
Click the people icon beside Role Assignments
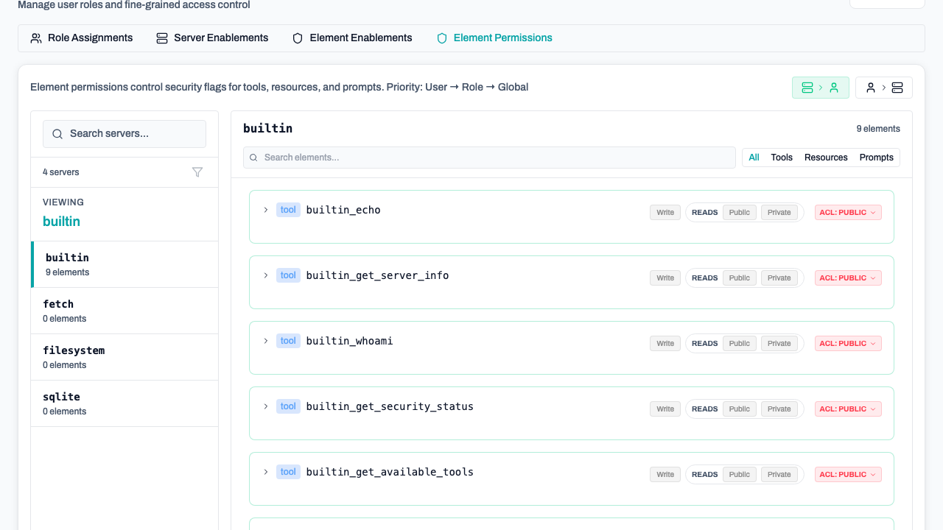36,38
